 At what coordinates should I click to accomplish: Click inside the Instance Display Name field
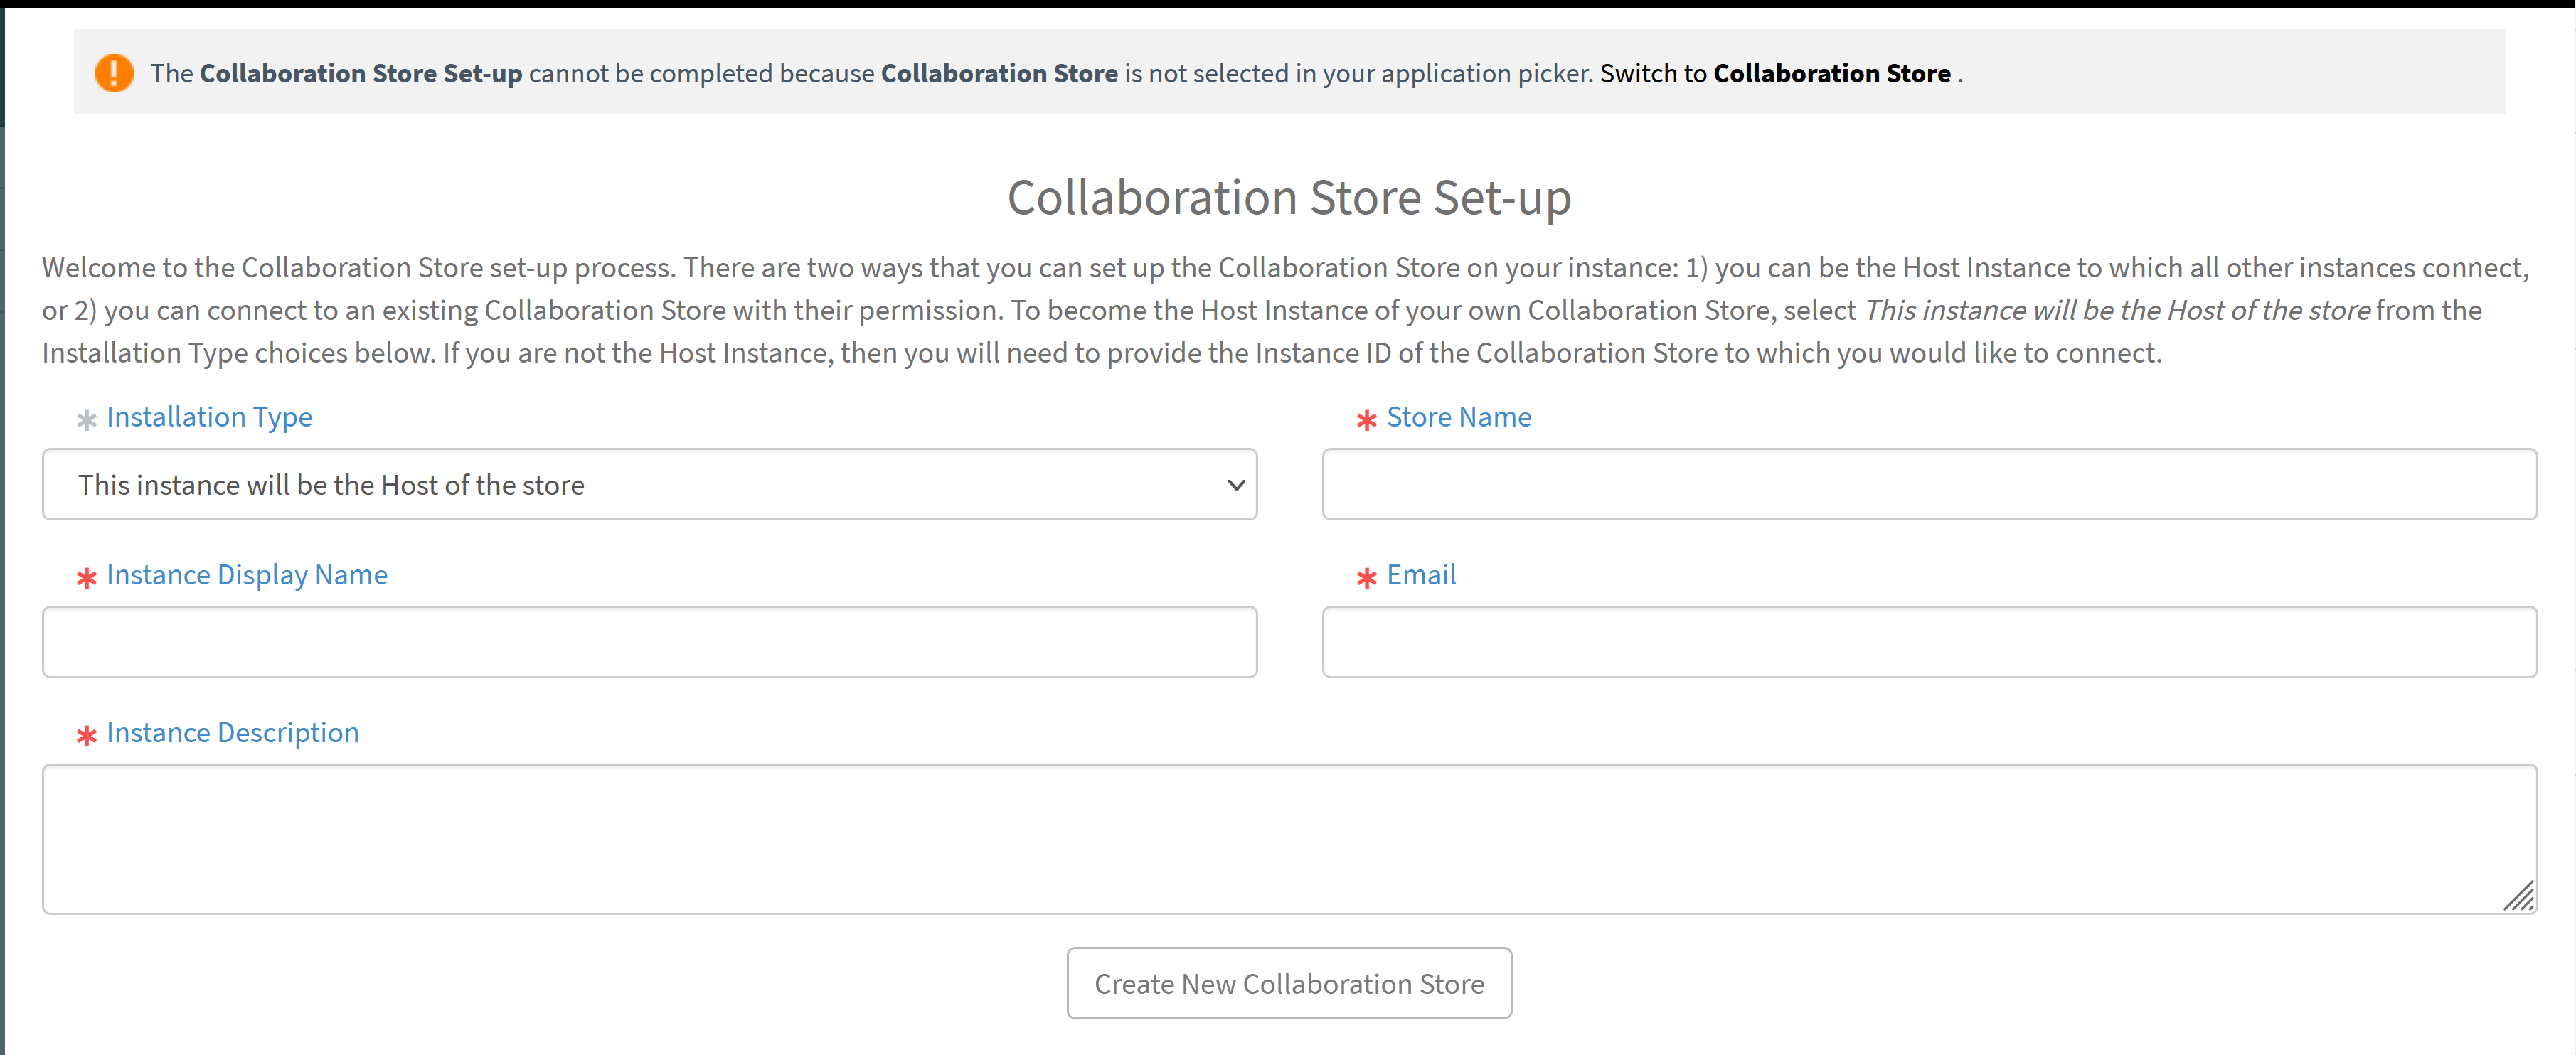[649, 642]
